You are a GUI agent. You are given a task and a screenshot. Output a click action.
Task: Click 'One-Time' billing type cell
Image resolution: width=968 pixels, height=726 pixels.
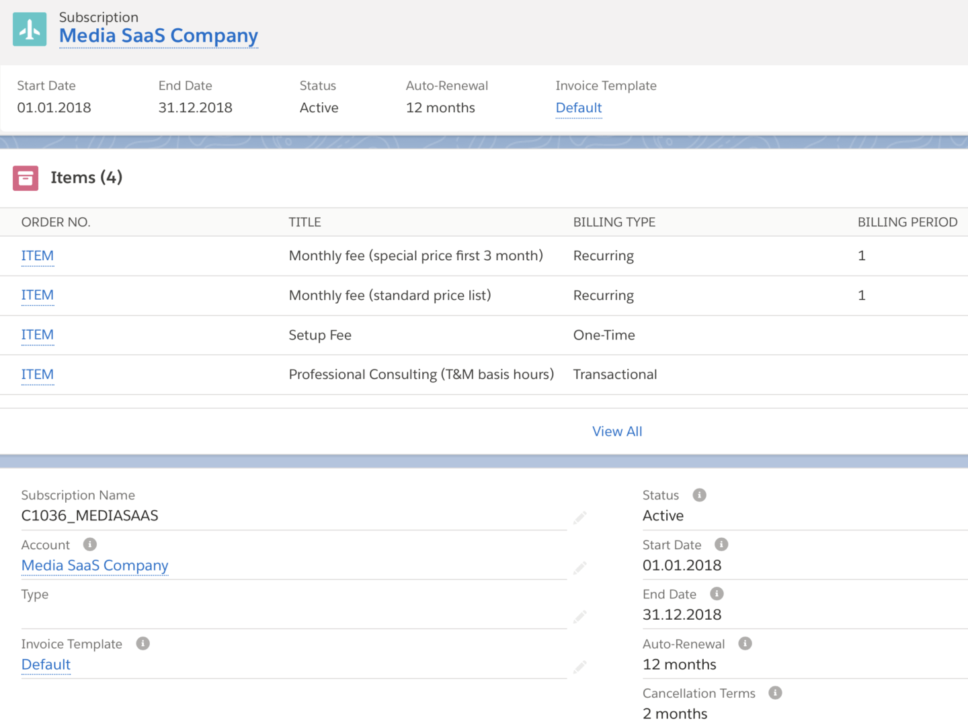click(604, 335)
